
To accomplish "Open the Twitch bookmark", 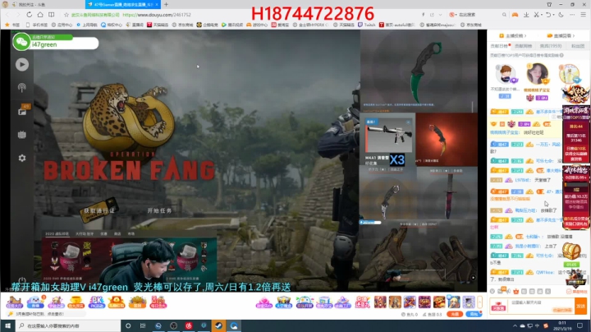I will [366, 25].
